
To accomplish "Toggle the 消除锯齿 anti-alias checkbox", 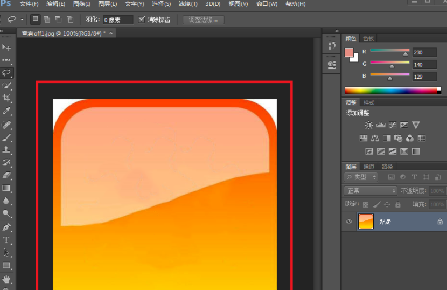I will [142, 19].
